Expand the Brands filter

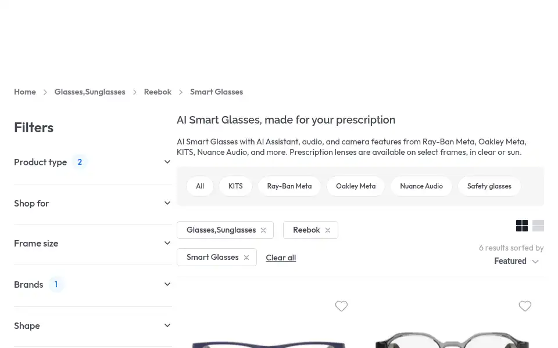coord(93,284)
